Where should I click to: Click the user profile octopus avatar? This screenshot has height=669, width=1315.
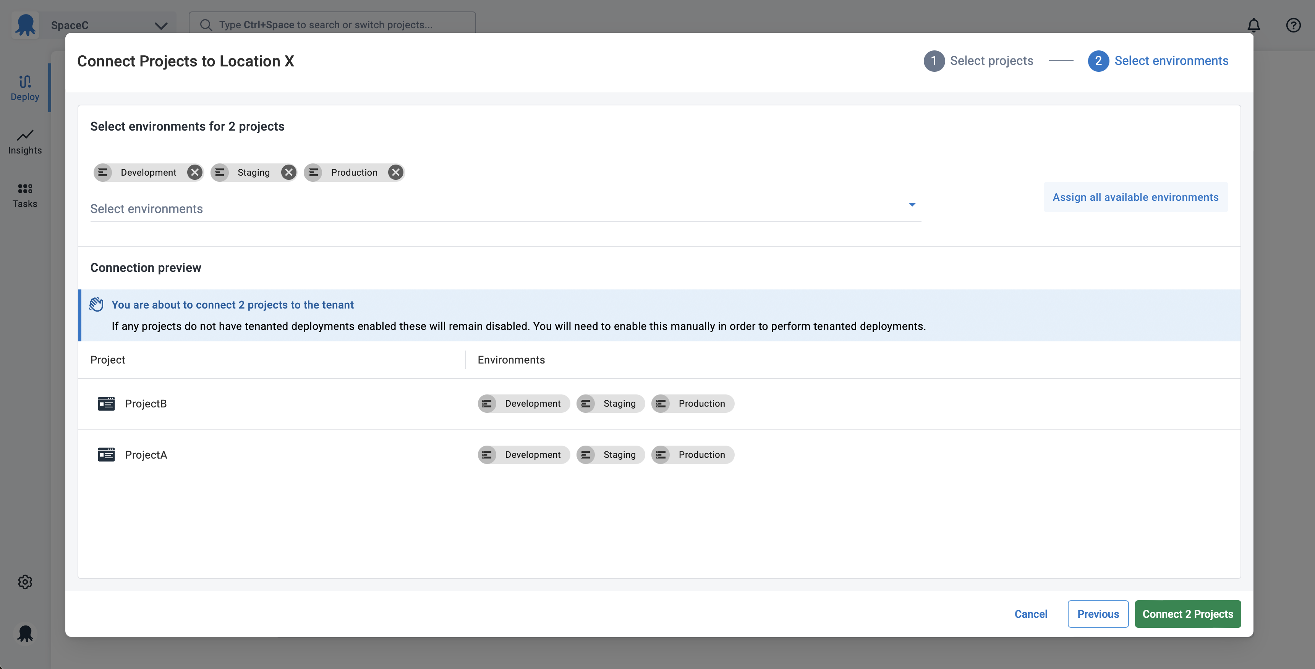point(25,633)
